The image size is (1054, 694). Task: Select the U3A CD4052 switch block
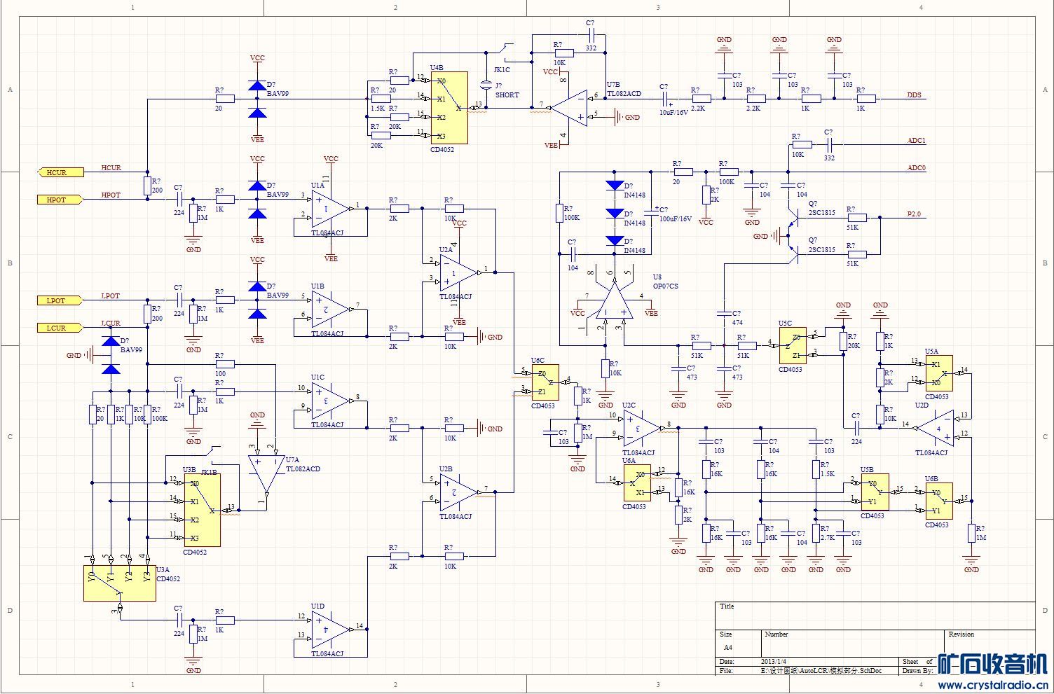pos(120,583)
